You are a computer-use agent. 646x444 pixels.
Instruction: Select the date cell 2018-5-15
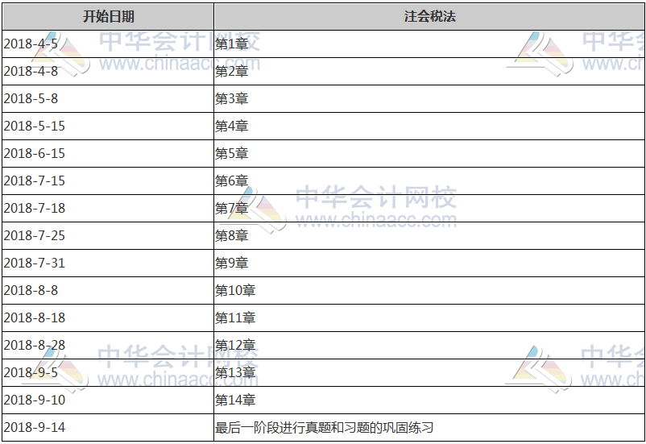[x=108, y=127]
